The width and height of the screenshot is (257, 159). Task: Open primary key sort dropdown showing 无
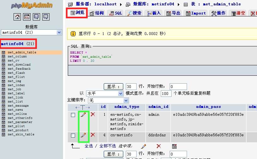click(x=108, y=100)
